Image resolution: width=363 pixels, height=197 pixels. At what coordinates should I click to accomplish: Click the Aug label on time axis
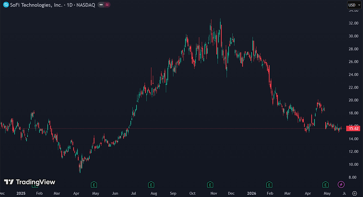154,193
